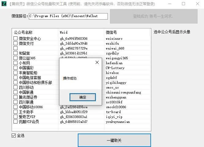Minimize the window from the title bar
Image resolution: width=204 pixels, height=147 pixels.
tap(170, 4)
